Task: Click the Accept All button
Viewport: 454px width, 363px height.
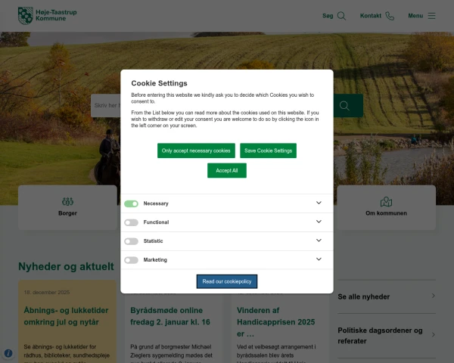Action: tap(227, 170)
